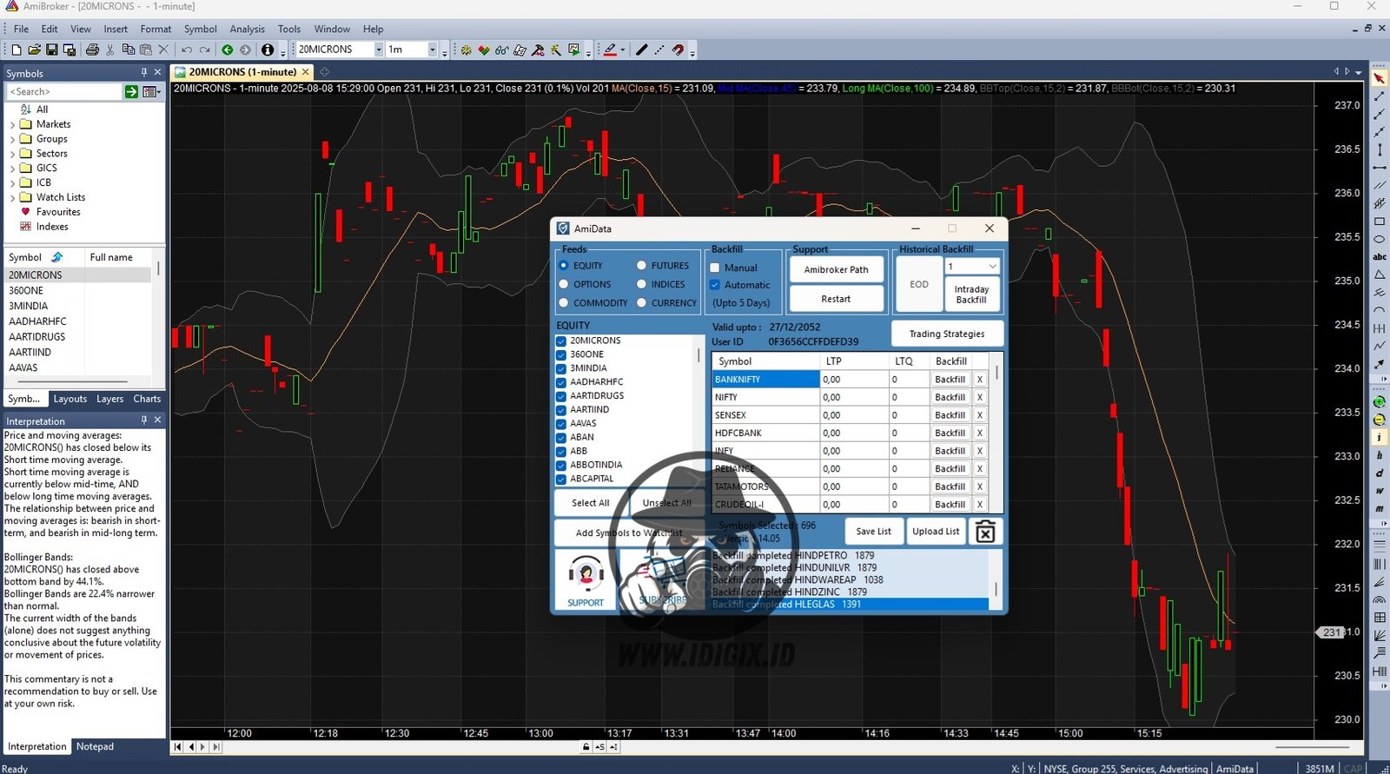Select the zig-zag line drawing tool
The width and height of the screenshot is (1390, 774).
pyautogui.click(x=1380, y=346)
